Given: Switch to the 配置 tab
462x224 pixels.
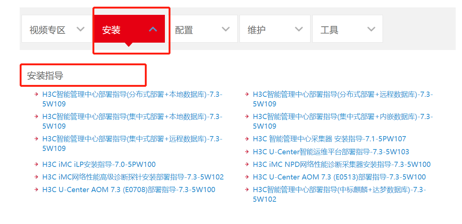Looking at the screenshot, I should 202,29.
